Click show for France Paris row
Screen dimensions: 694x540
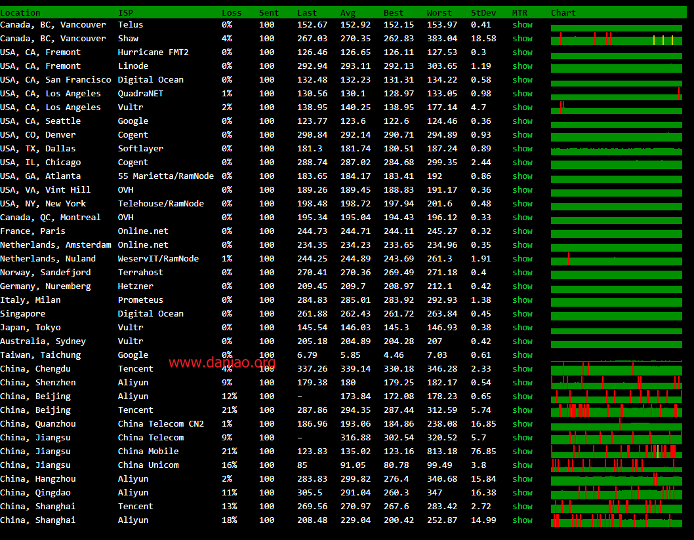pyautogui.click(x=522, y=231)
